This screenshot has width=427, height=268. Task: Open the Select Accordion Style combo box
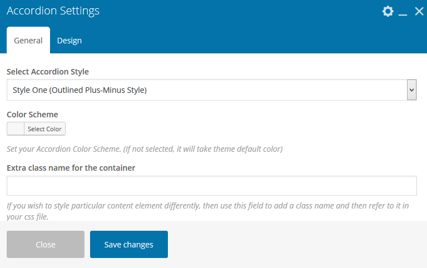point(211,90)
